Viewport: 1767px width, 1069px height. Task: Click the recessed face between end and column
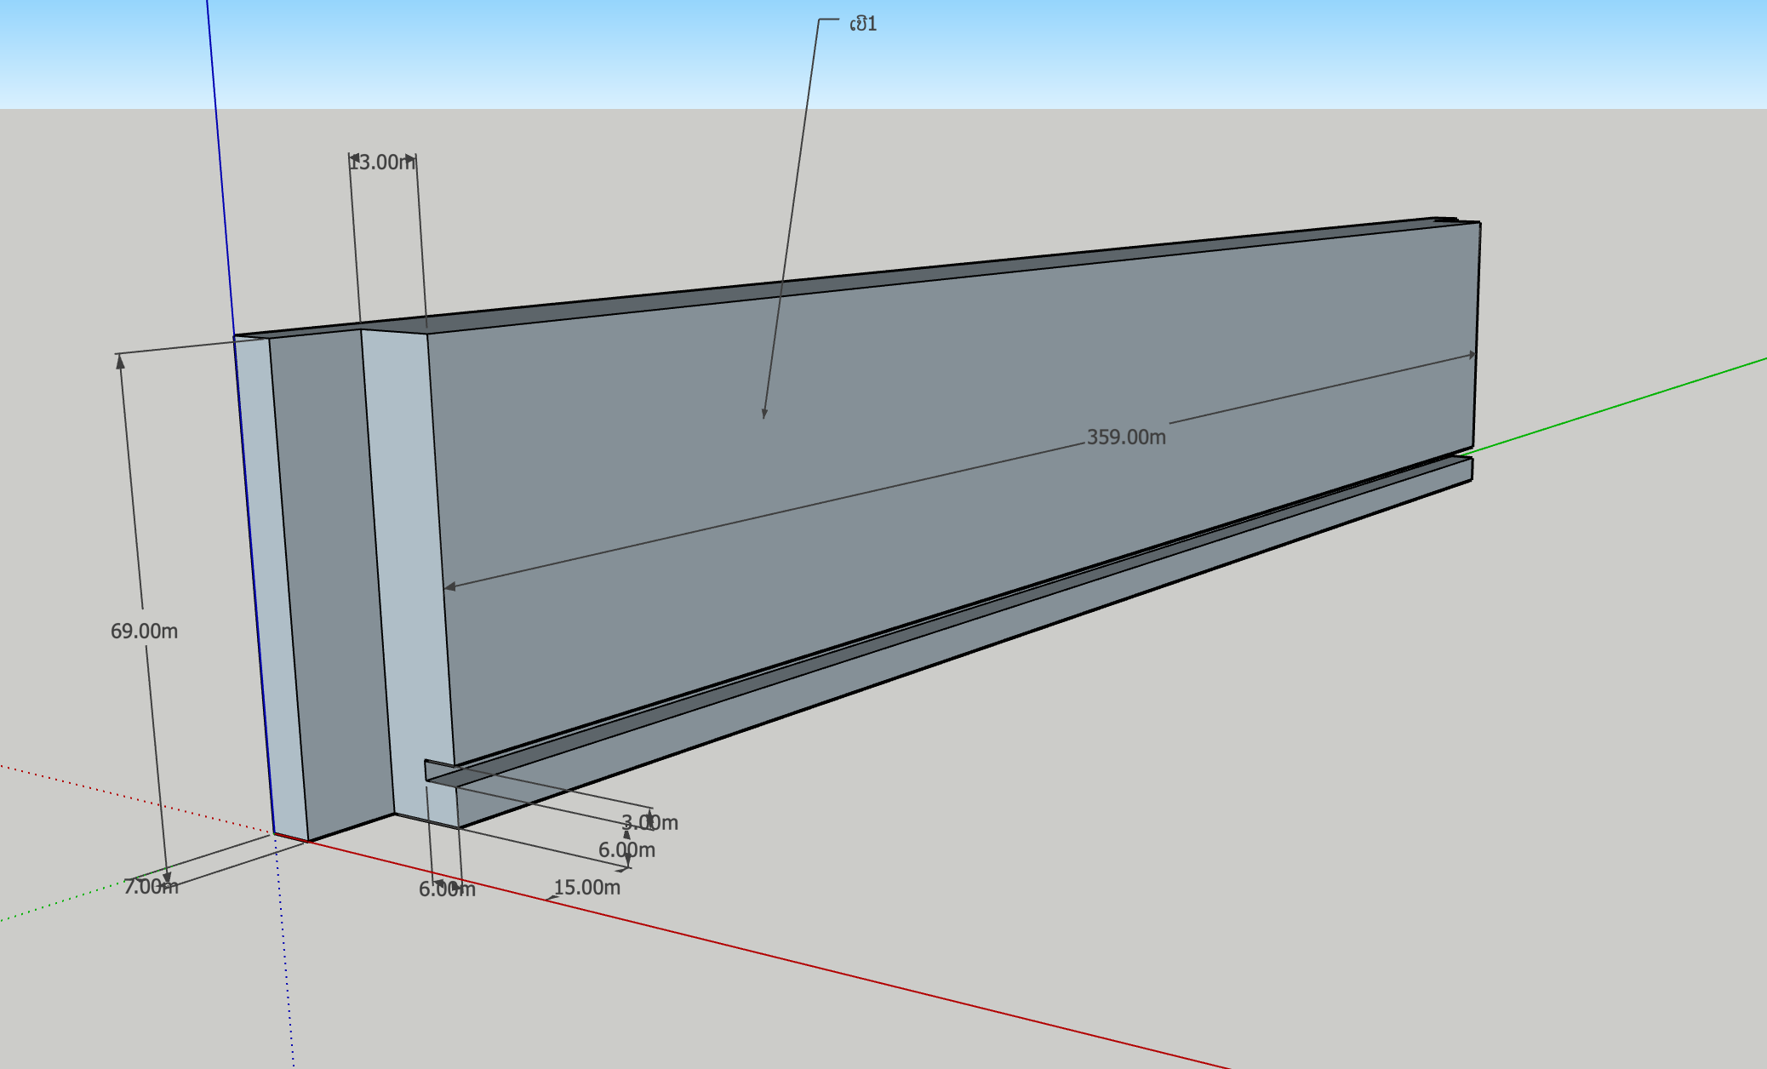tap(332, 579)
